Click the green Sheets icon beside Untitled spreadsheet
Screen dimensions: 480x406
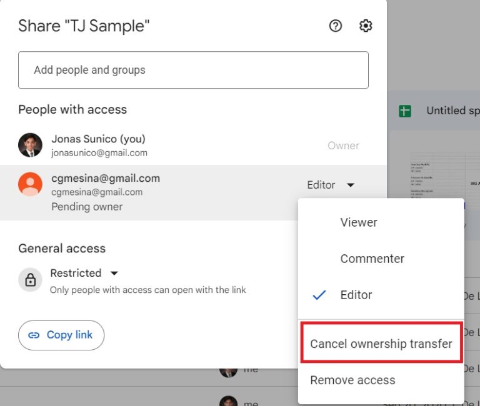click(405, 111)
